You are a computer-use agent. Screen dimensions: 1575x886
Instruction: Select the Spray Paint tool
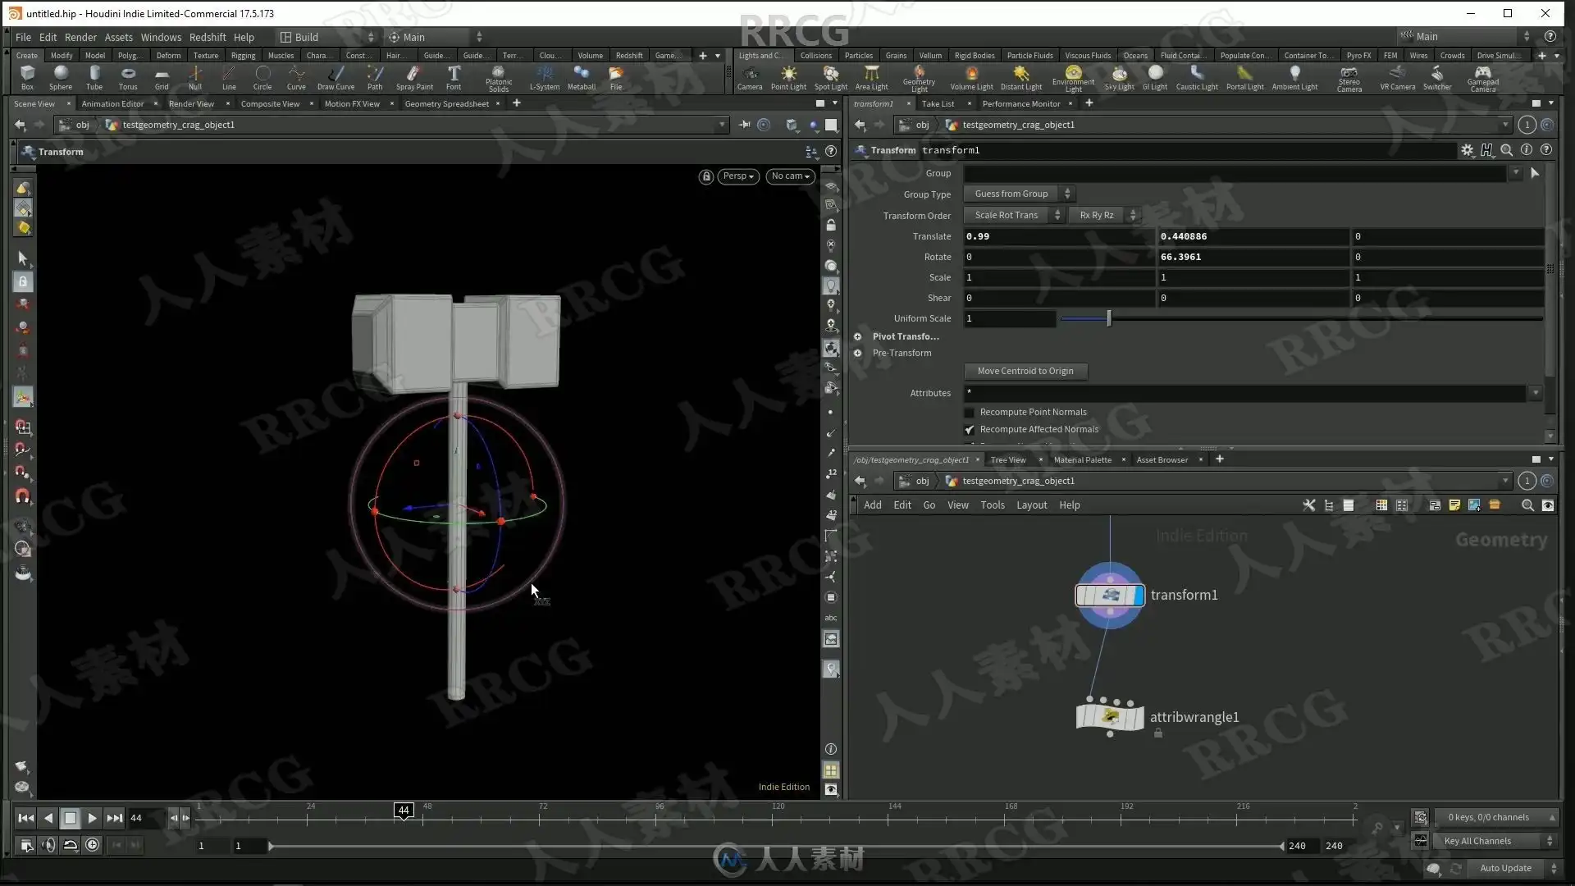pyautogui.click(x=414, y=77)
